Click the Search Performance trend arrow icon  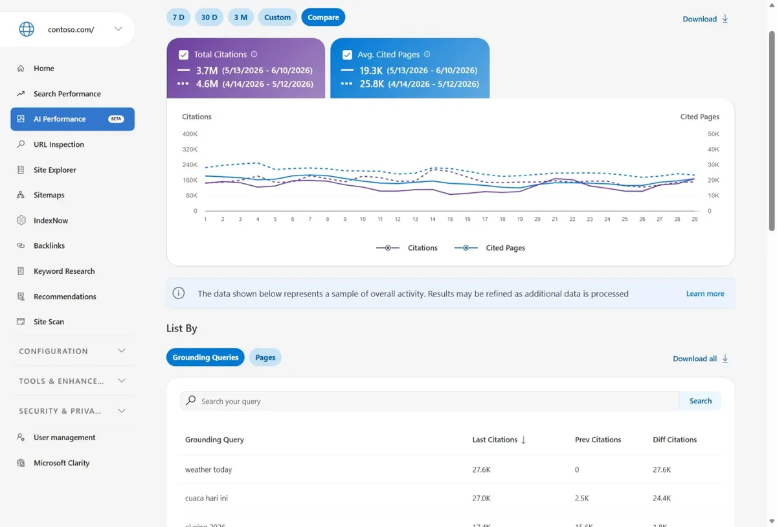pyautogui.click(x=21, y=94)
